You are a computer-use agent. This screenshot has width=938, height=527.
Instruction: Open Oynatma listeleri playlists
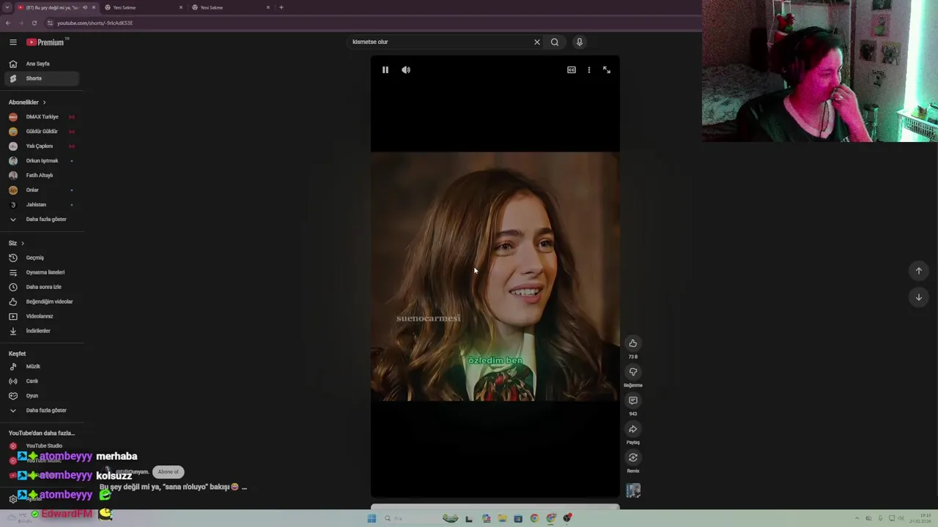pyautogui.click(x=42, y=272)
